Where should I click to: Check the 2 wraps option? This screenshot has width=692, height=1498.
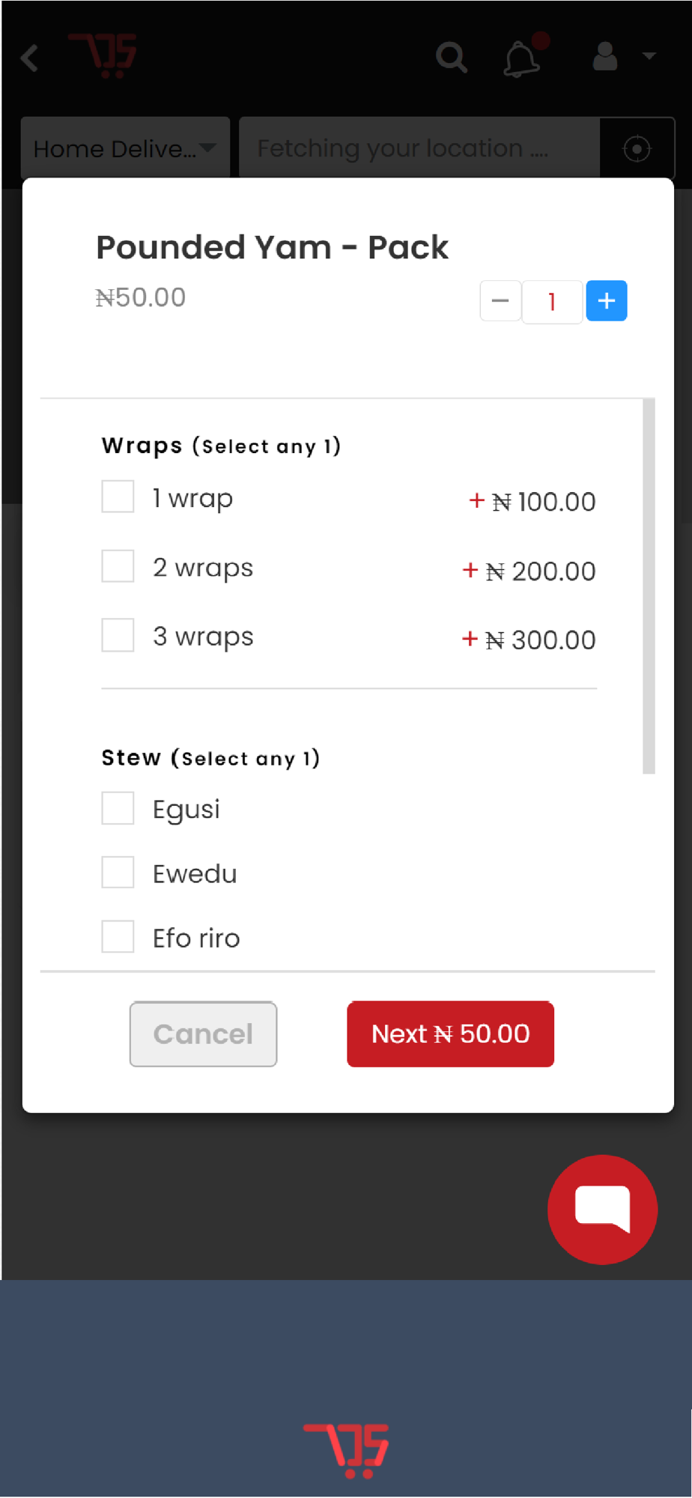click(x=118, y=566)
